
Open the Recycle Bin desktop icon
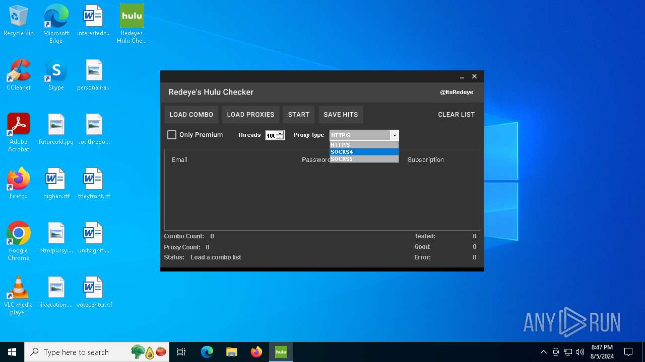click(x=19, y=21)
